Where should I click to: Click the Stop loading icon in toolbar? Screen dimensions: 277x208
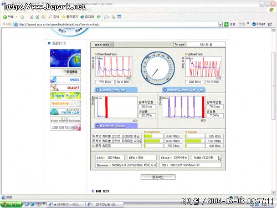pyautogui.click(x=32, y=17)
